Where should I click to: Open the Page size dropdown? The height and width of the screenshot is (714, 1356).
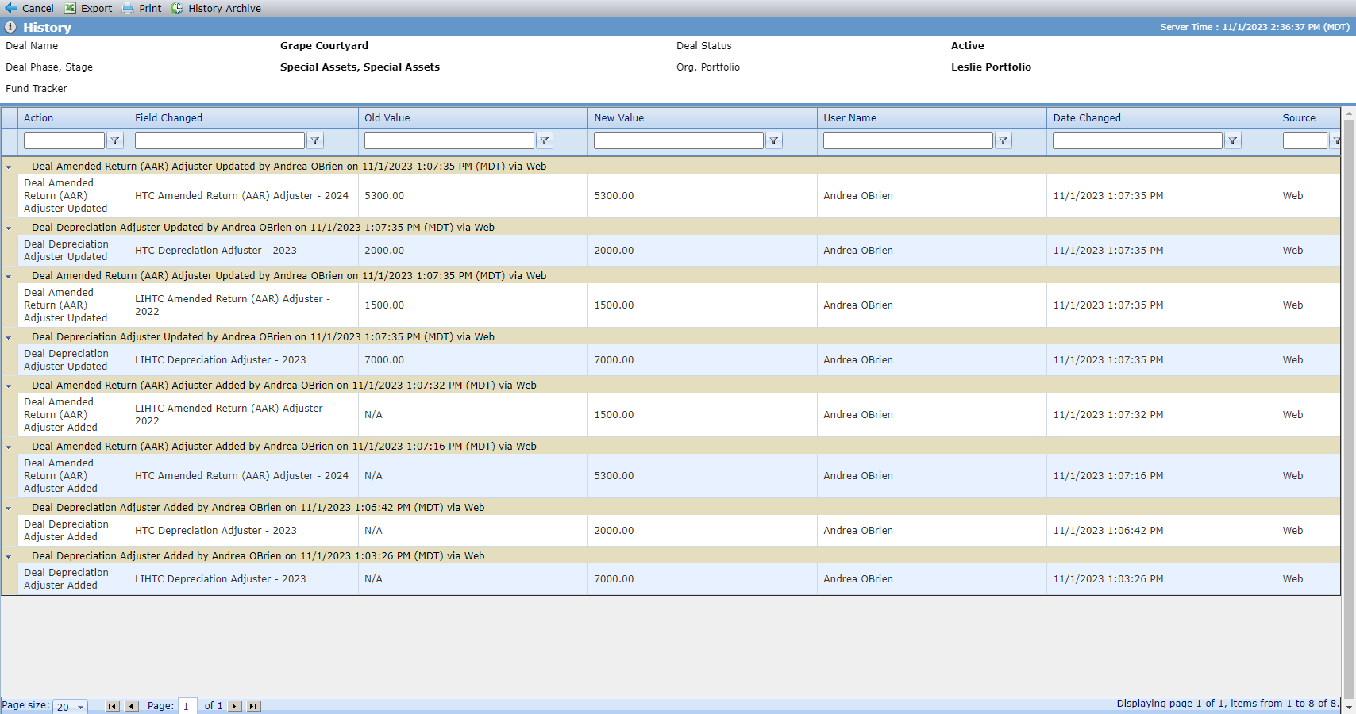(80, 707)
